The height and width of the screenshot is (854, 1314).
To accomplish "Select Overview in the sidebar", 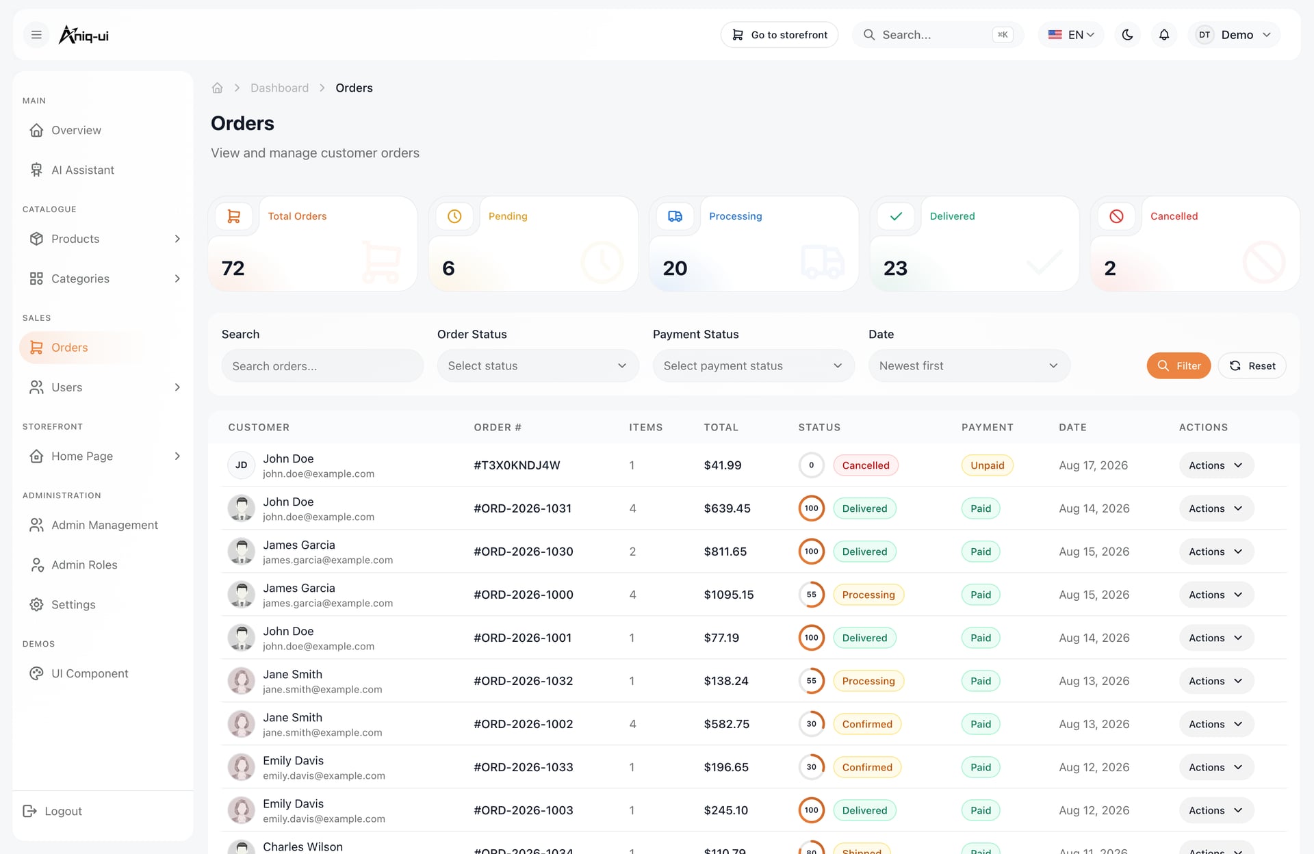I will pyautogui.click(x=103, y=130).
